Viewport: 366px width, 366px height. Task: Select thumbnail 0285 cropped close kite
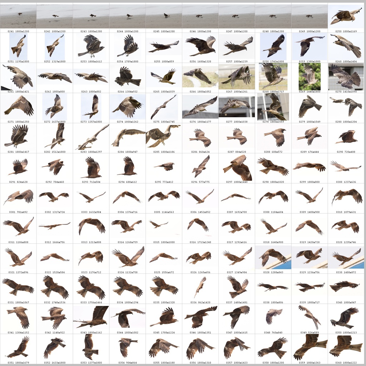164,137
